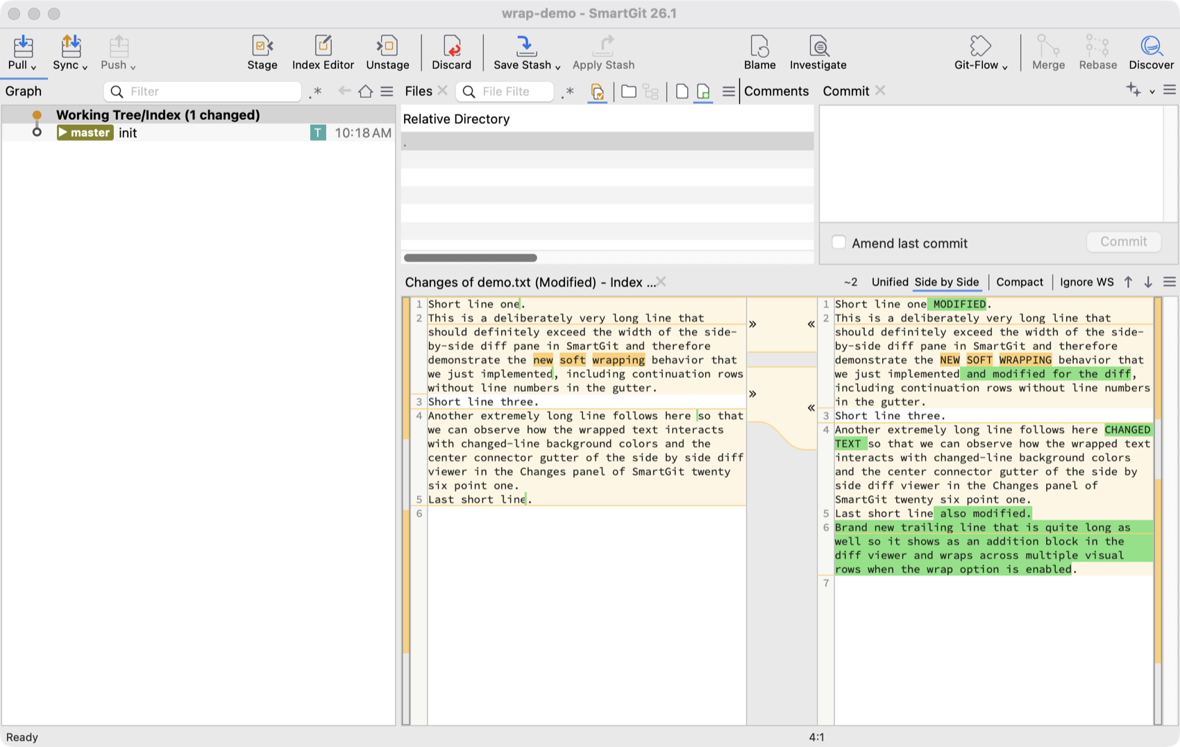Select Side by Side diff view
The height and width of the screenshot is (747, 1180).
coord(947,282)
